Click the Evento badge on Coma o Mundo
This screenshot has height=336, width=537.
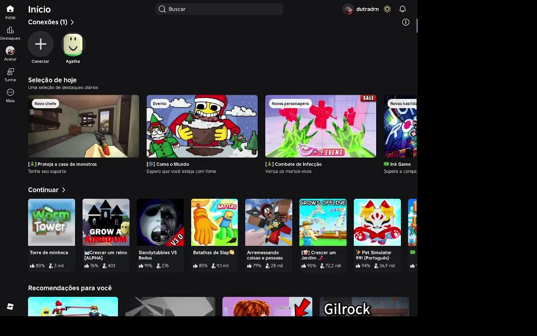(x=159, y=104)
